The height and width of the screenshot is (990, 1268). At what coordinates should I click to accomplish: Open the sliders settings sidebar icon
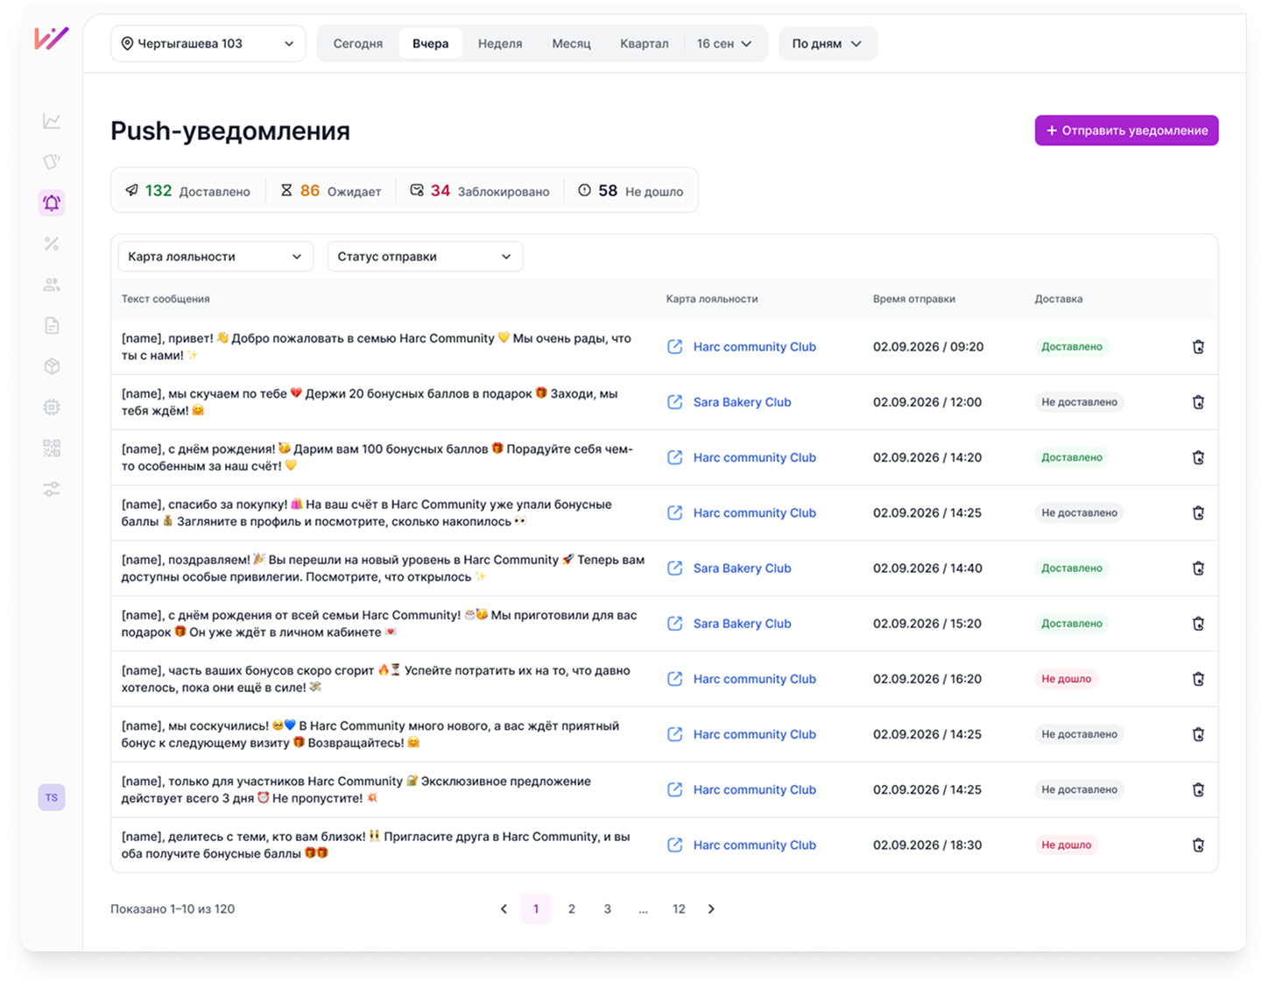click(52, 489)
